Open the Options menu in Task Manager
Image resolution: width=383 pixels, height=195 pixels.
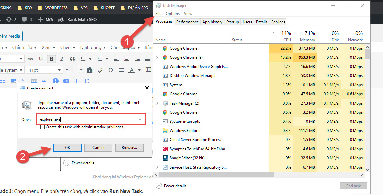tap(173, 14)
